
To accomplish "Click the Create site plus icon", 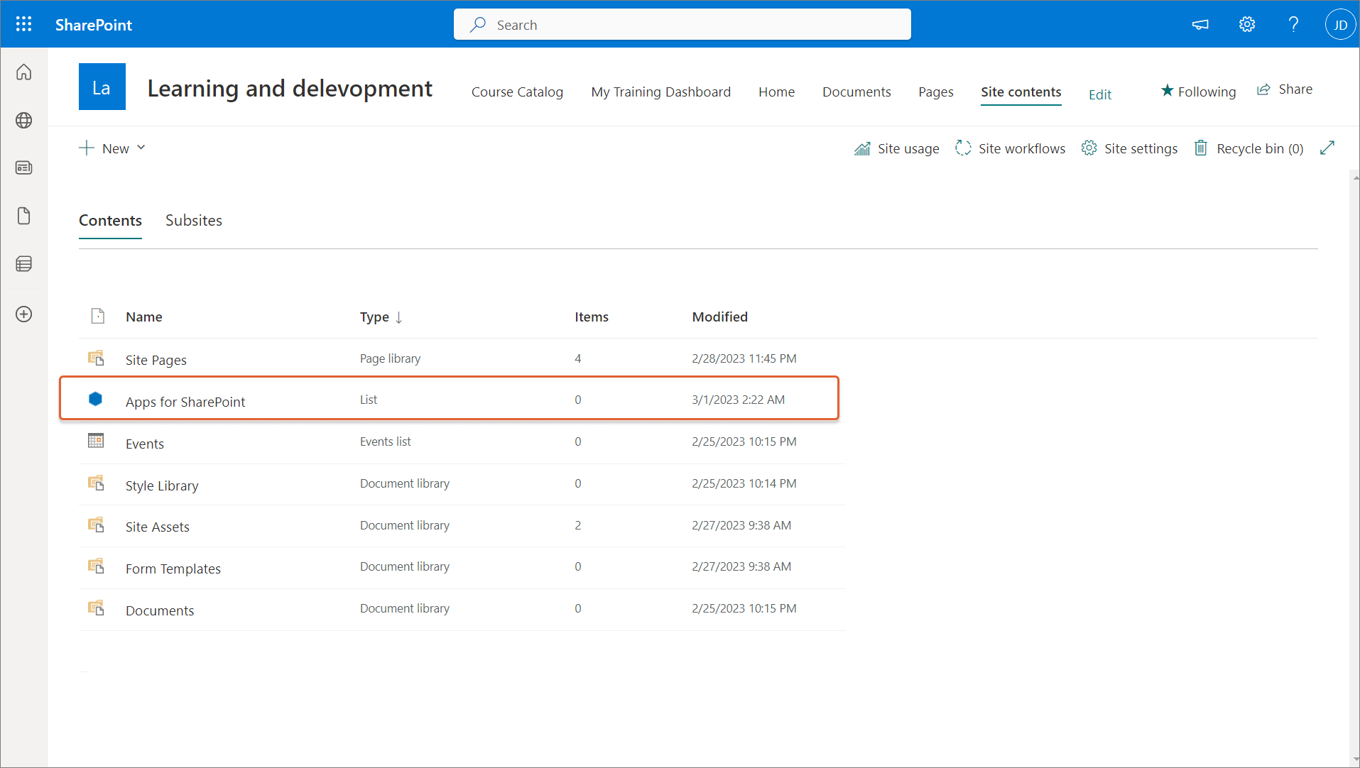I will (23, 314).
